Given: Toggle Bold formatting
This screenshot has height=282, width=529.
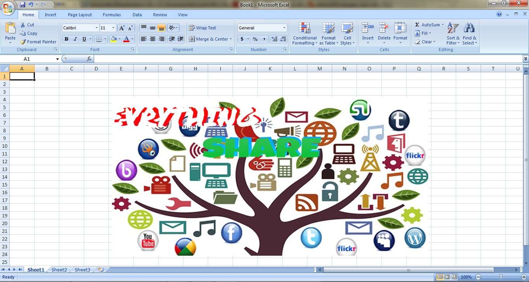Looking at the screenshot, I should coord(66,39).
